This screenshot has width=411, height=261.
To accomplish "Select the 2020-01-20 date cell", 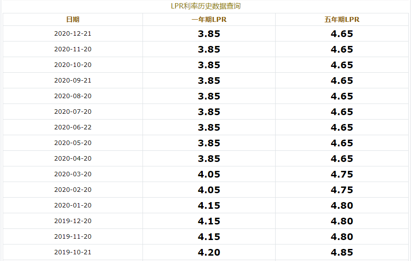I will 73,205.
